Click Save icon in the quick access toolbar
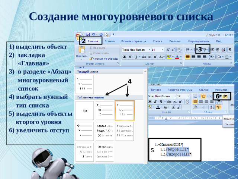This screenshot has width=238, height=179. pos(88,35)
